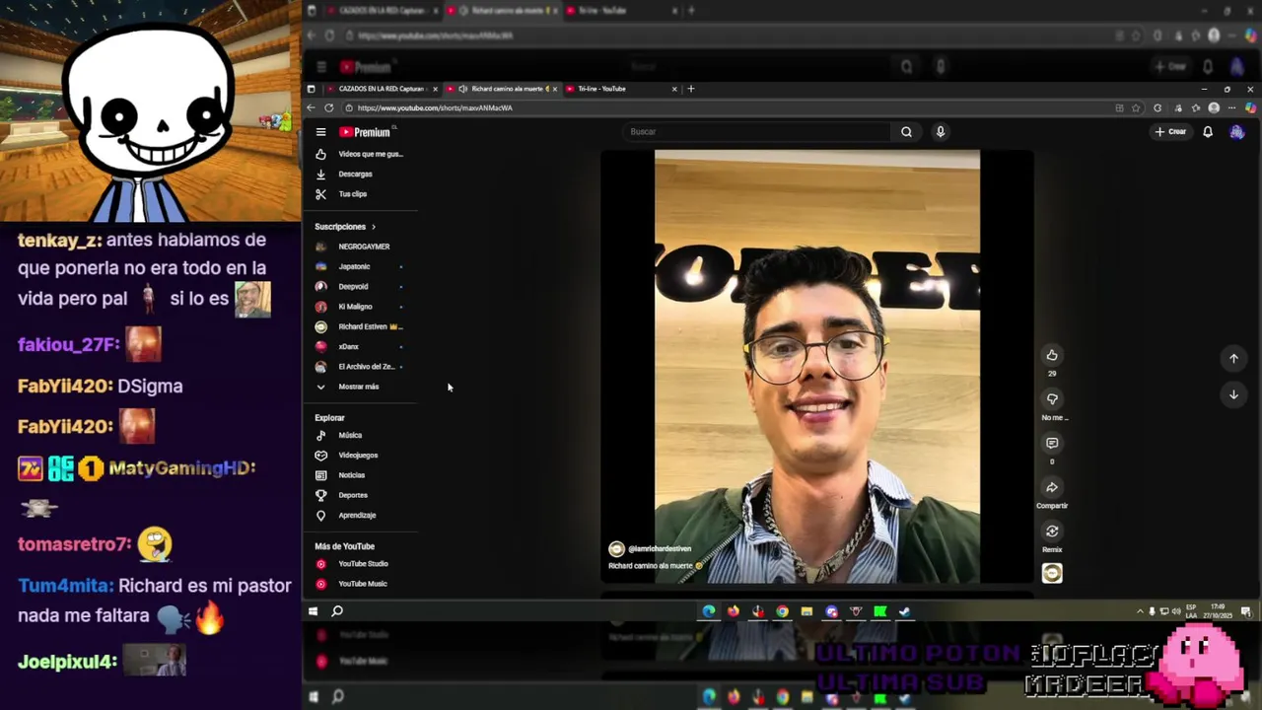Image resolution: width=1262 pixels, height=710 pixels.
Task: Open the Windows Start button on the taskbar
Action: point(314,611)
